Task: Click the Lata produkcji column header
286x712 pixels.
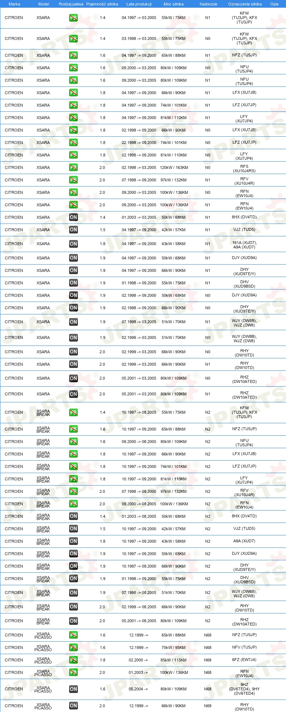Action: point(139,4)
